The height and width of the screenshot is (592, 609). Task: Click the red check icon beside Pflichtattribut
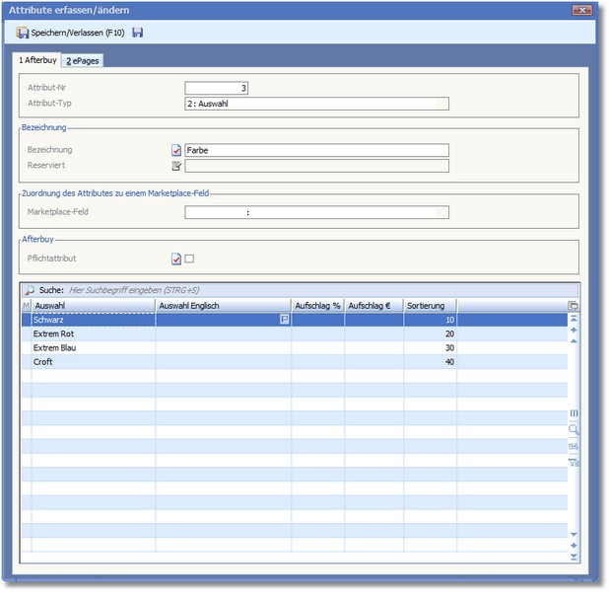point(176,259)
